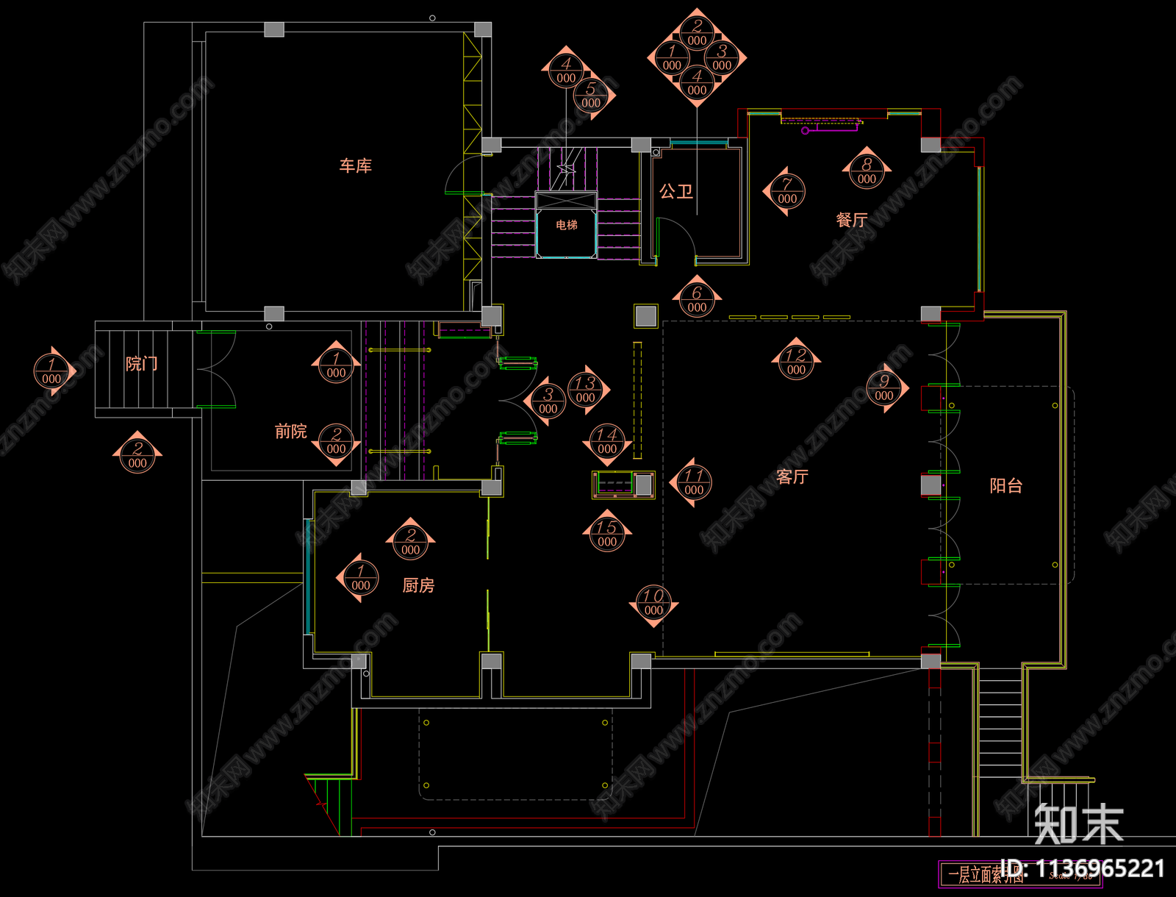Select elevation marker 8 in dining room
Screen dimensions: 1176x897
(867, 171)
